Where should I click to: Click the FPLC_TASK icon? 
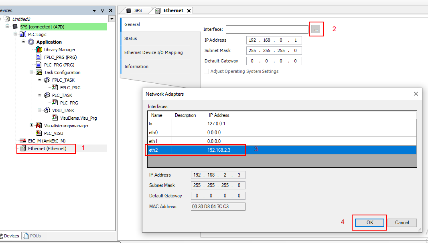click(47, 80)
